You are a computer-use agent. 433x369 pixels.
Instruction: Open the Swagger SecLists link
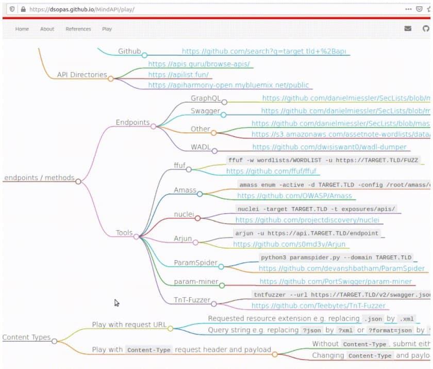pyautogui.click(x=346, y=111)
